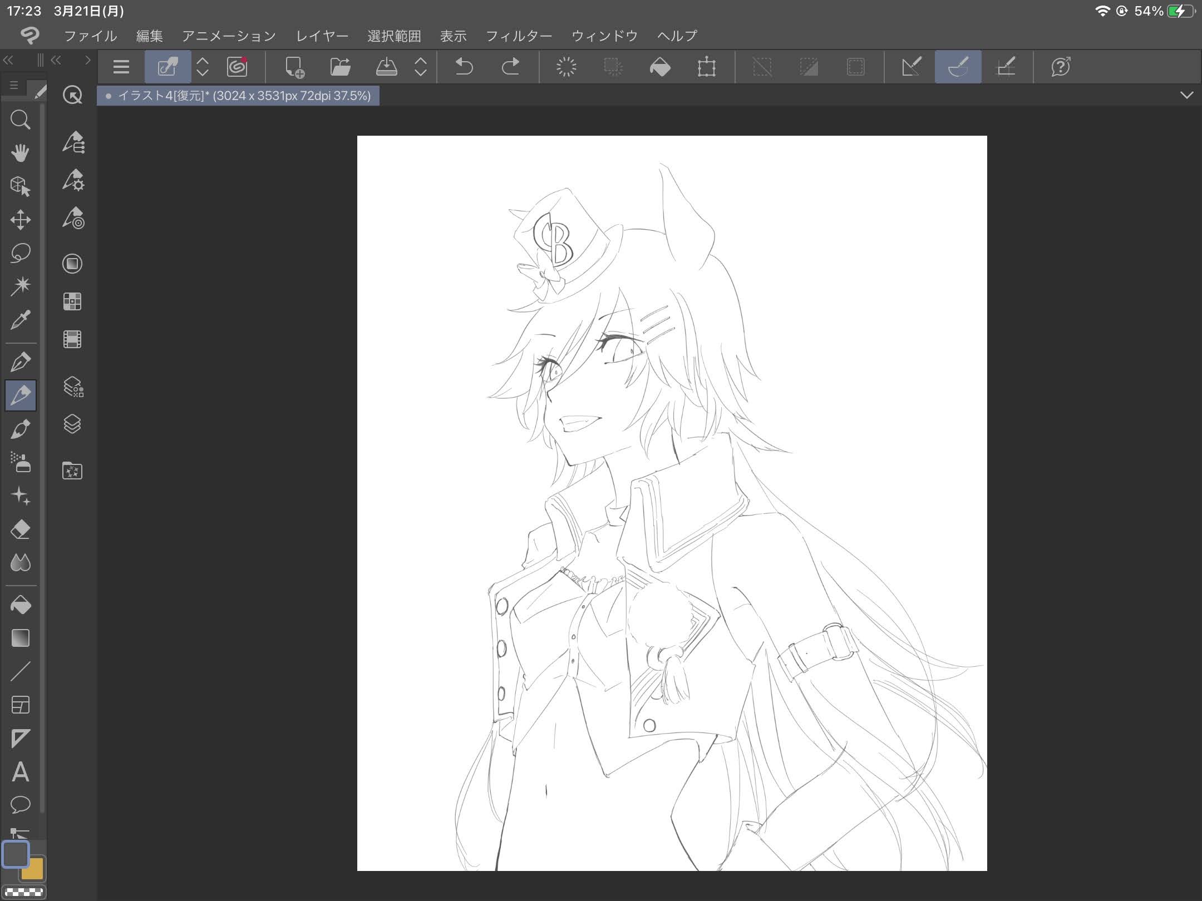Open the Timeline film strip palette icon
This screenshot has height=901, width=1202.
[x=72, y=339]
